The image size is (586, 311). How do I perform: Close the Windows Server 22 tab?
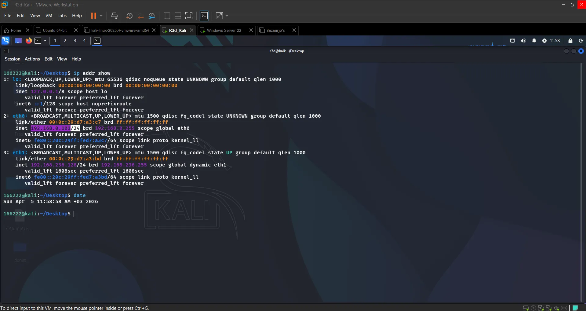pos(251,30)
